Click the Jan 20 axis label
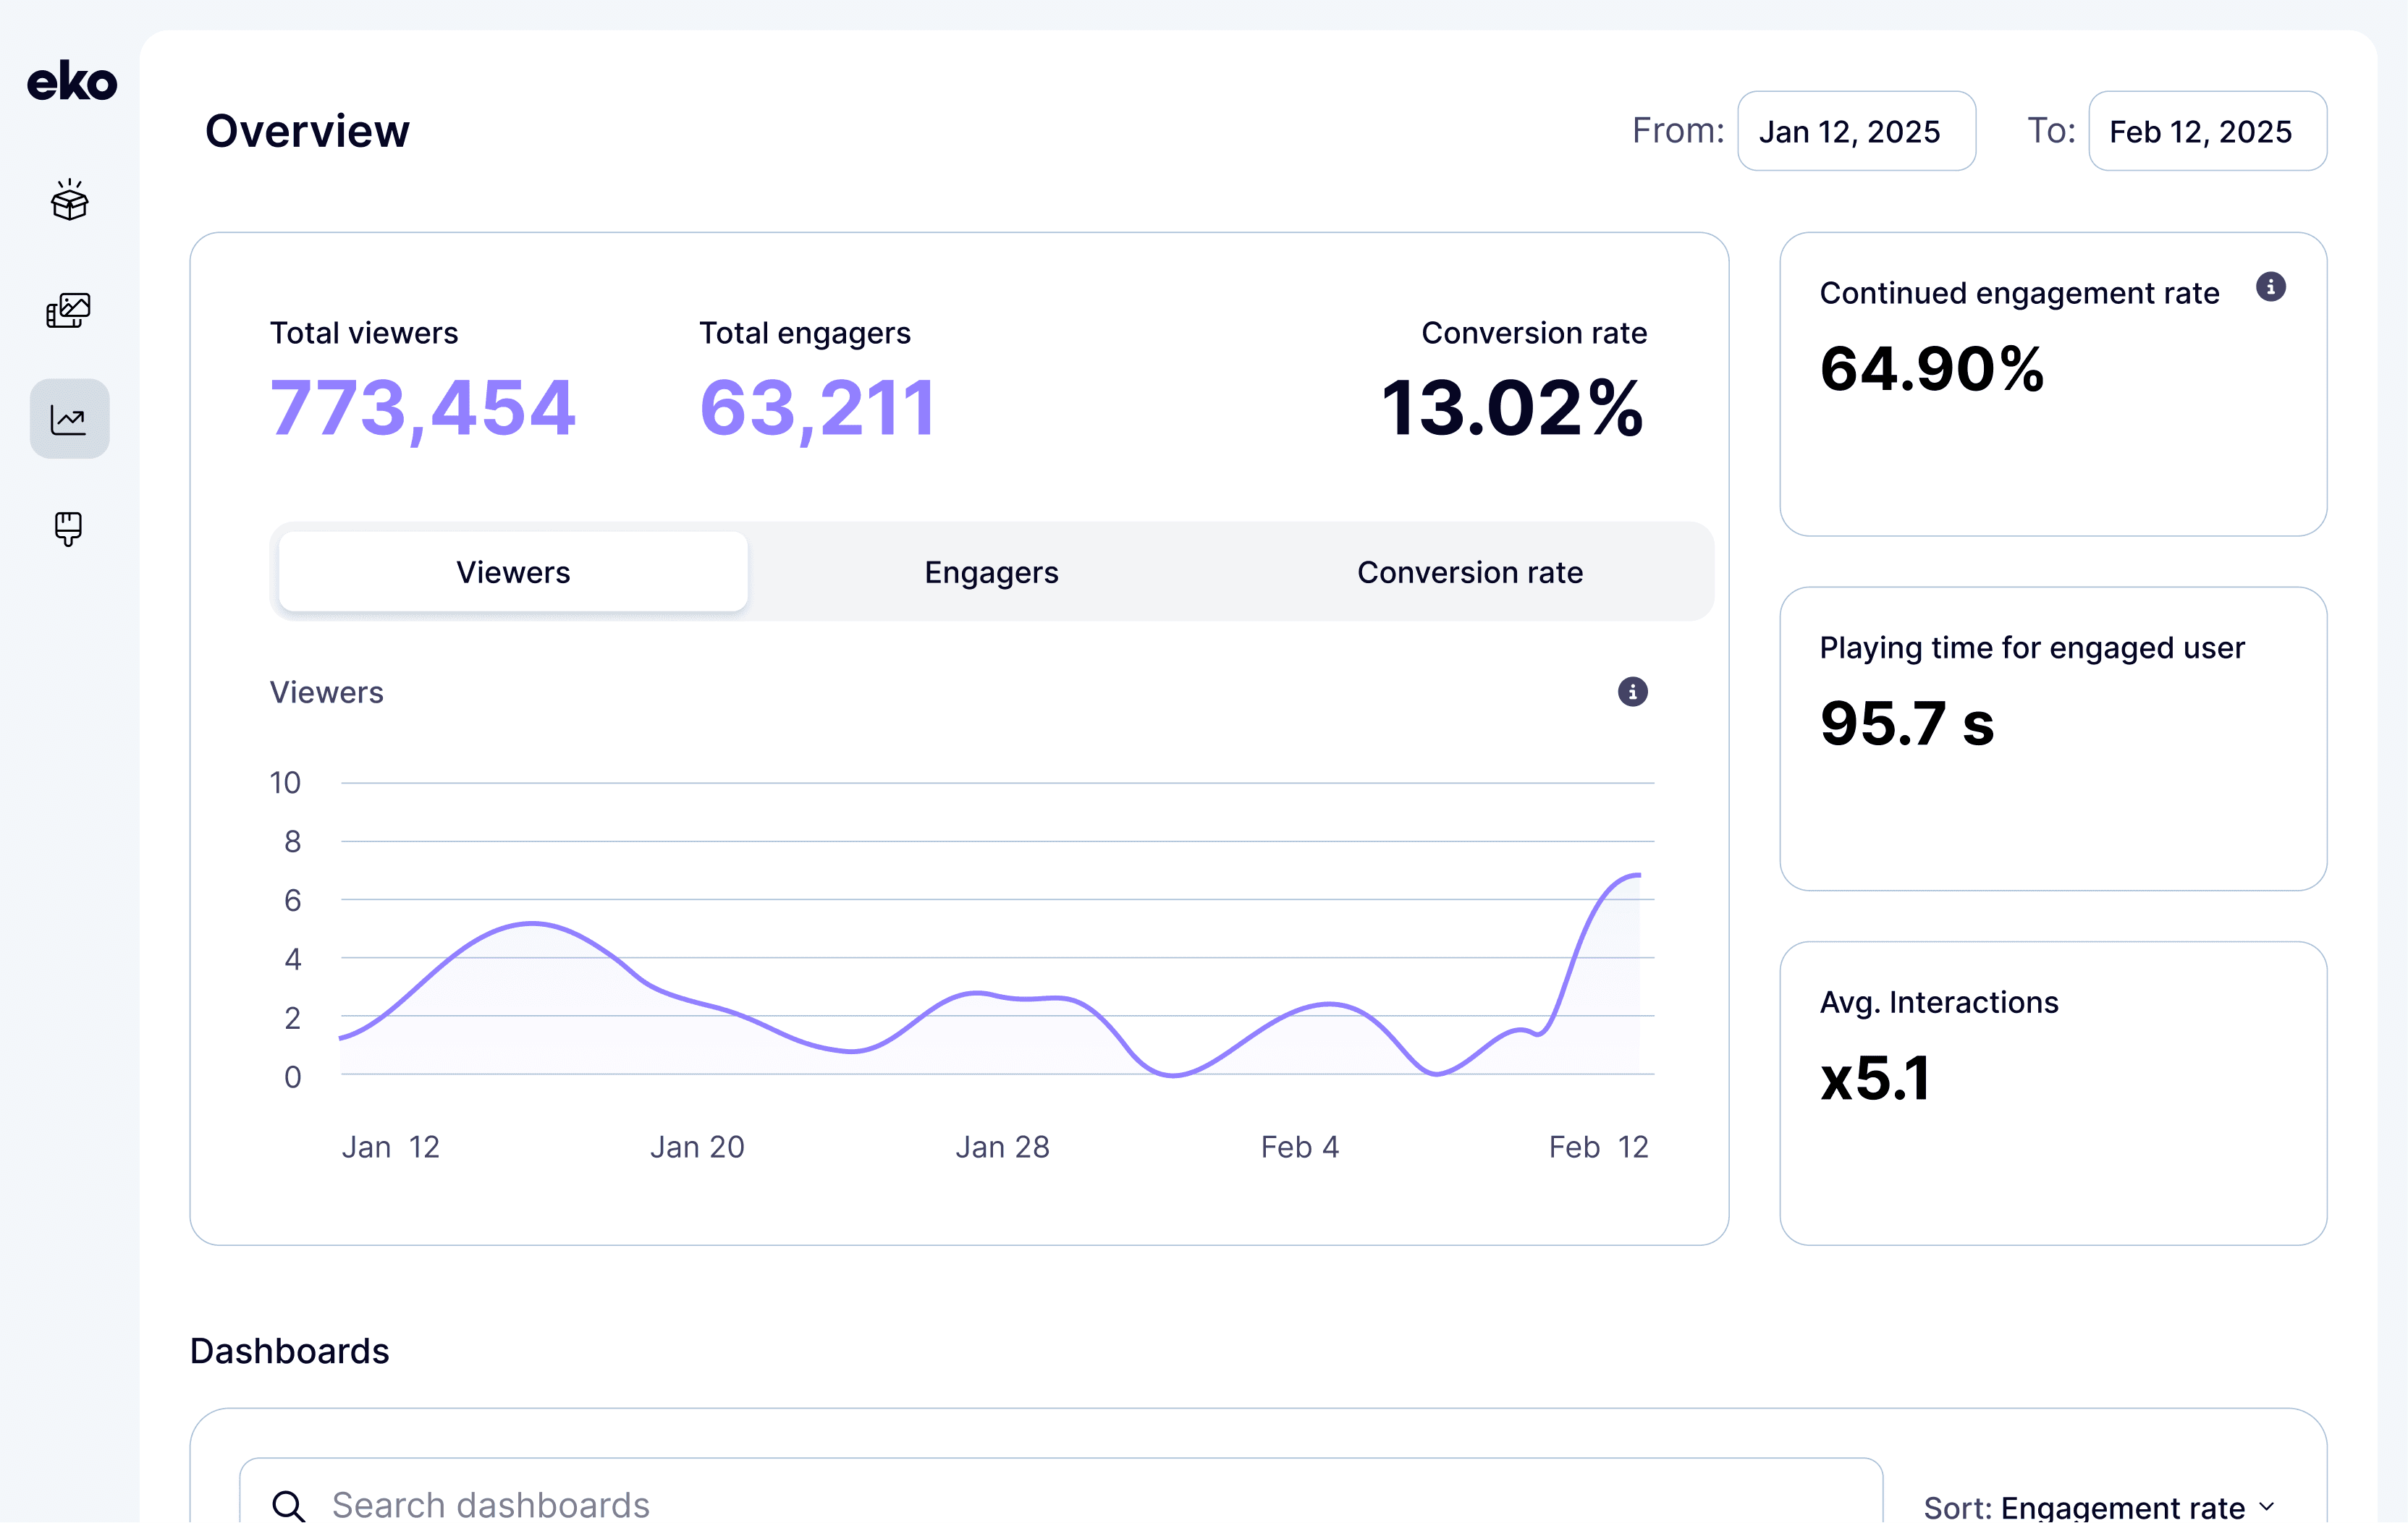The image size is (2408, 1523). (x=697, y=1146)
